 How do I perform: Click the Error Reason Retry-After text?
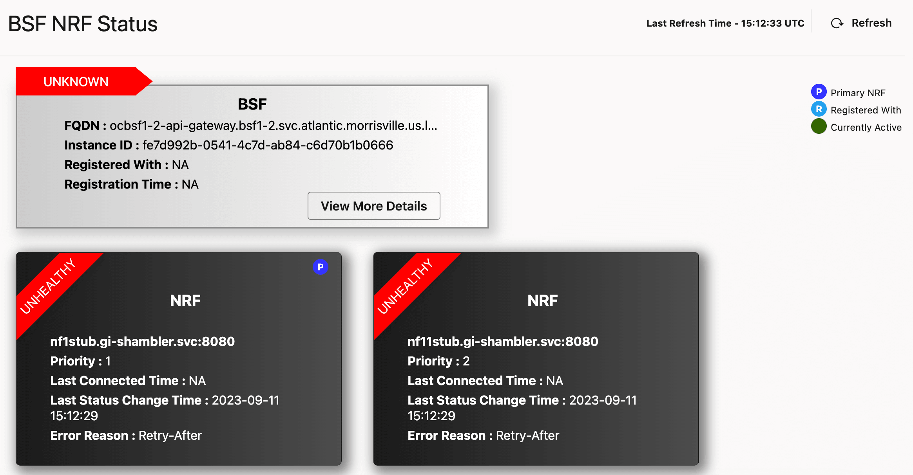pyautogui.click(x=170, y=435)
